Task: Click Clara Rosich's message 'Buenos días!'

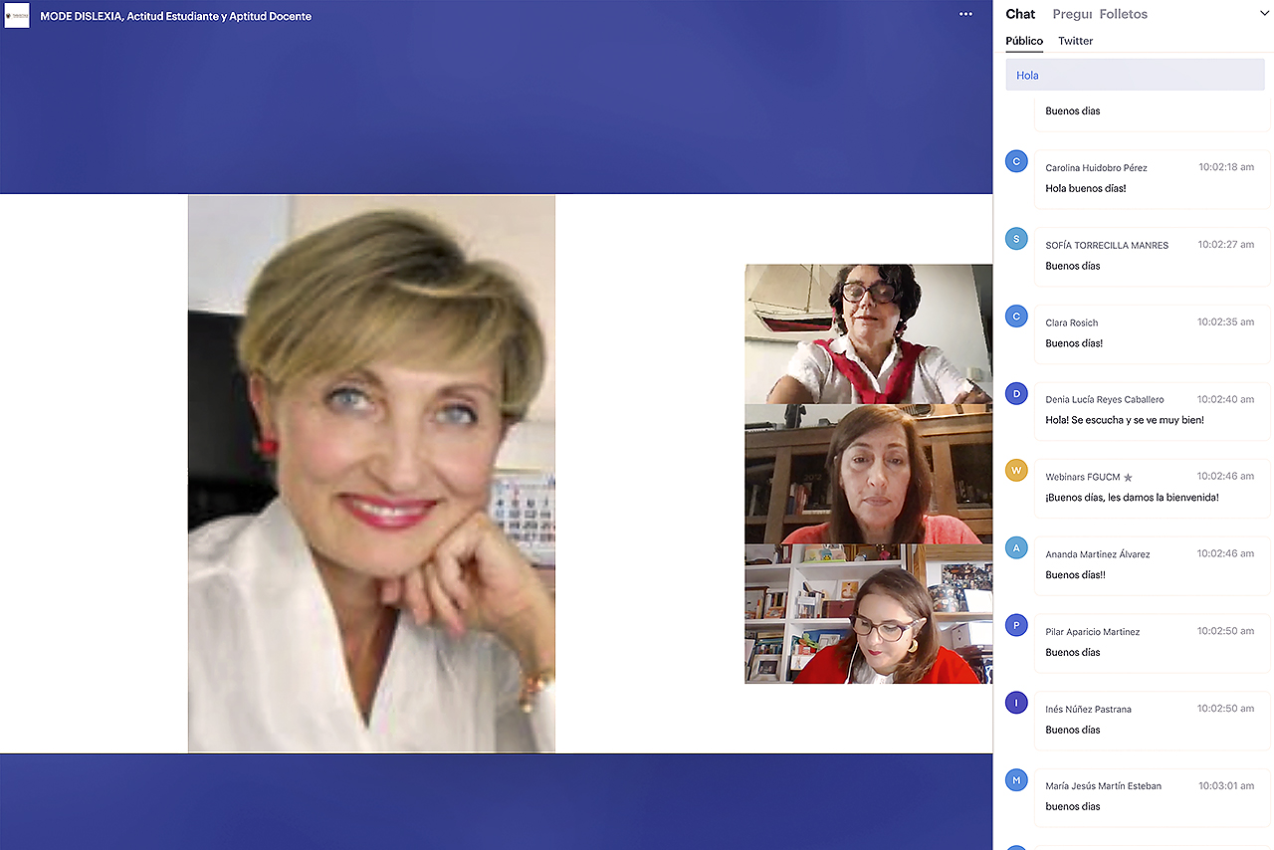Action: (1074, 343)
